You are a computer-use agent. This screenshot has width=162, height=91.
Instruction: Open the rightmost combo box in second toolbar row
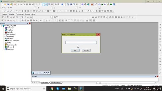pos(98,8)
